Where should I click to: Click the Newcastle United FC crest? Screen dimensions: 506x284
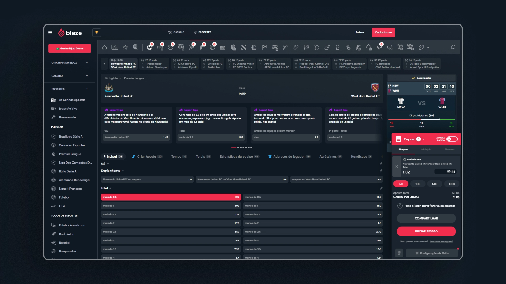(x=109, y=88)
